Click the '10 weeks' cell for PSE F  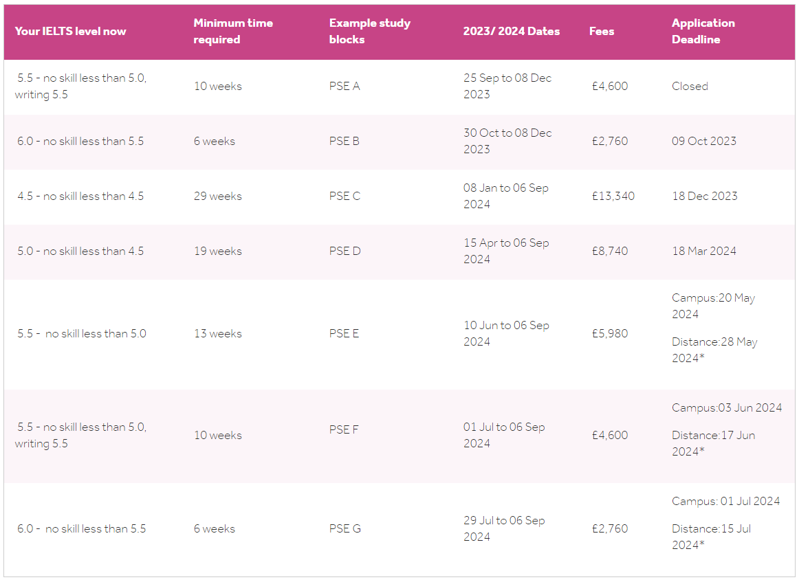[x=217, y=436]
